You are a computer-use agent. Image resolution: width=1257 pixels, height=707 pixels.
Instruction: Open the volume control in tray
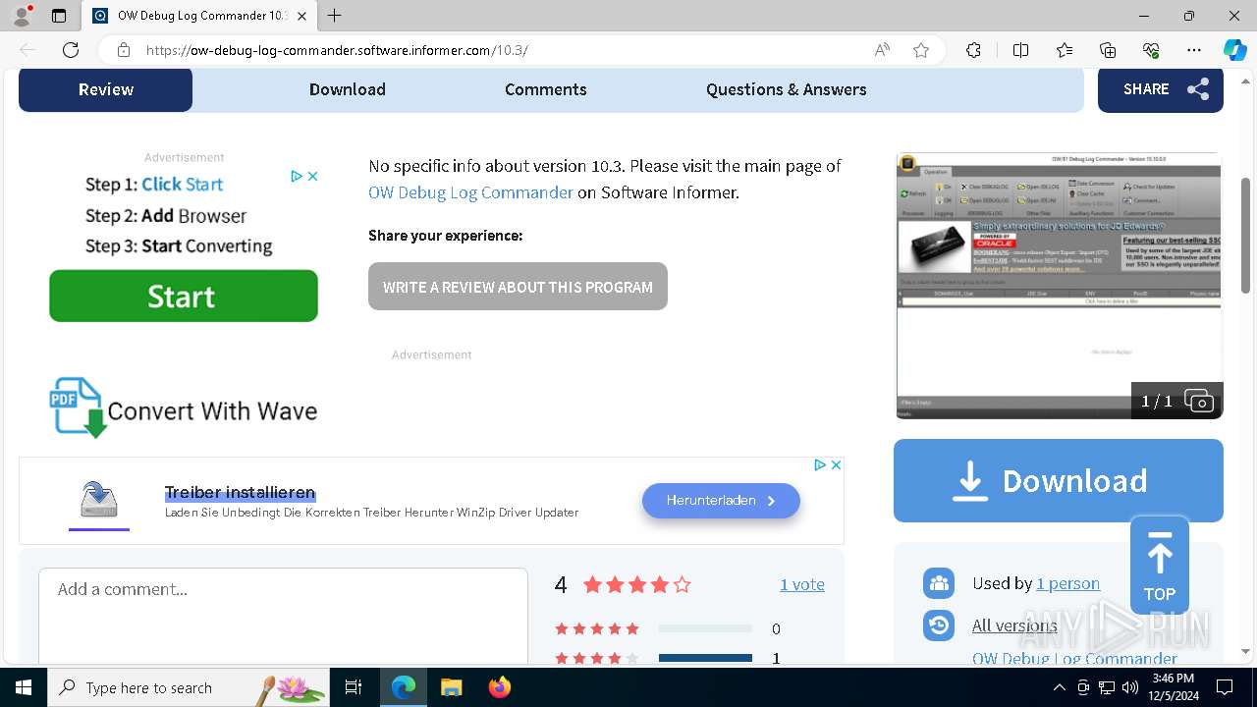click(1130, 687)
